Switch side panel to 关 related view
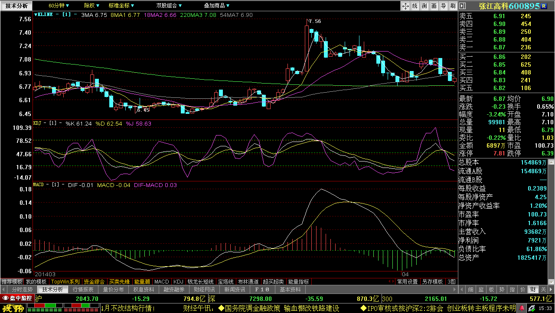The image size is (555, 313). pyautogui.click(x=543, y=290)
